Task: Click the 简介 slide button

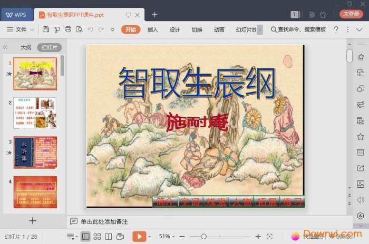Action: click(165, 201)
